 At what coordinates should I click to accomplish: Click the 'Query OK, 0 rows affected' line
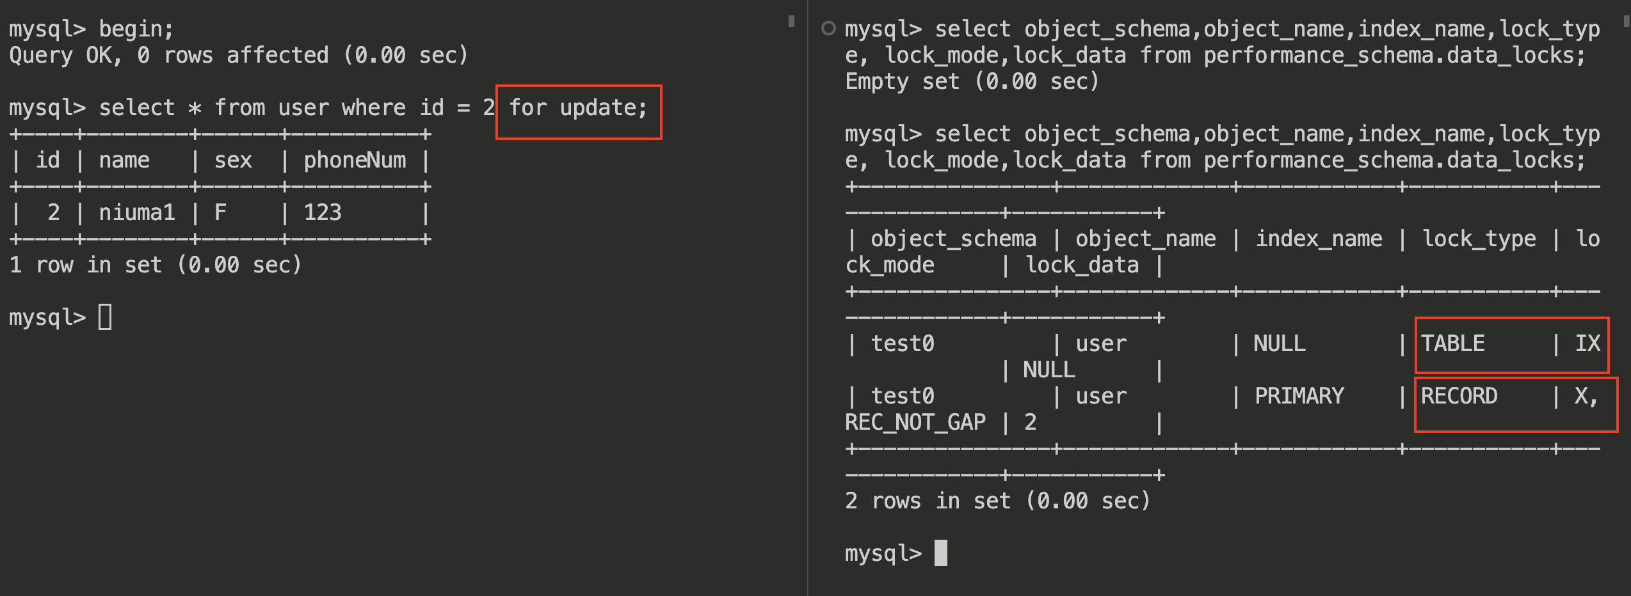(238, 56)
